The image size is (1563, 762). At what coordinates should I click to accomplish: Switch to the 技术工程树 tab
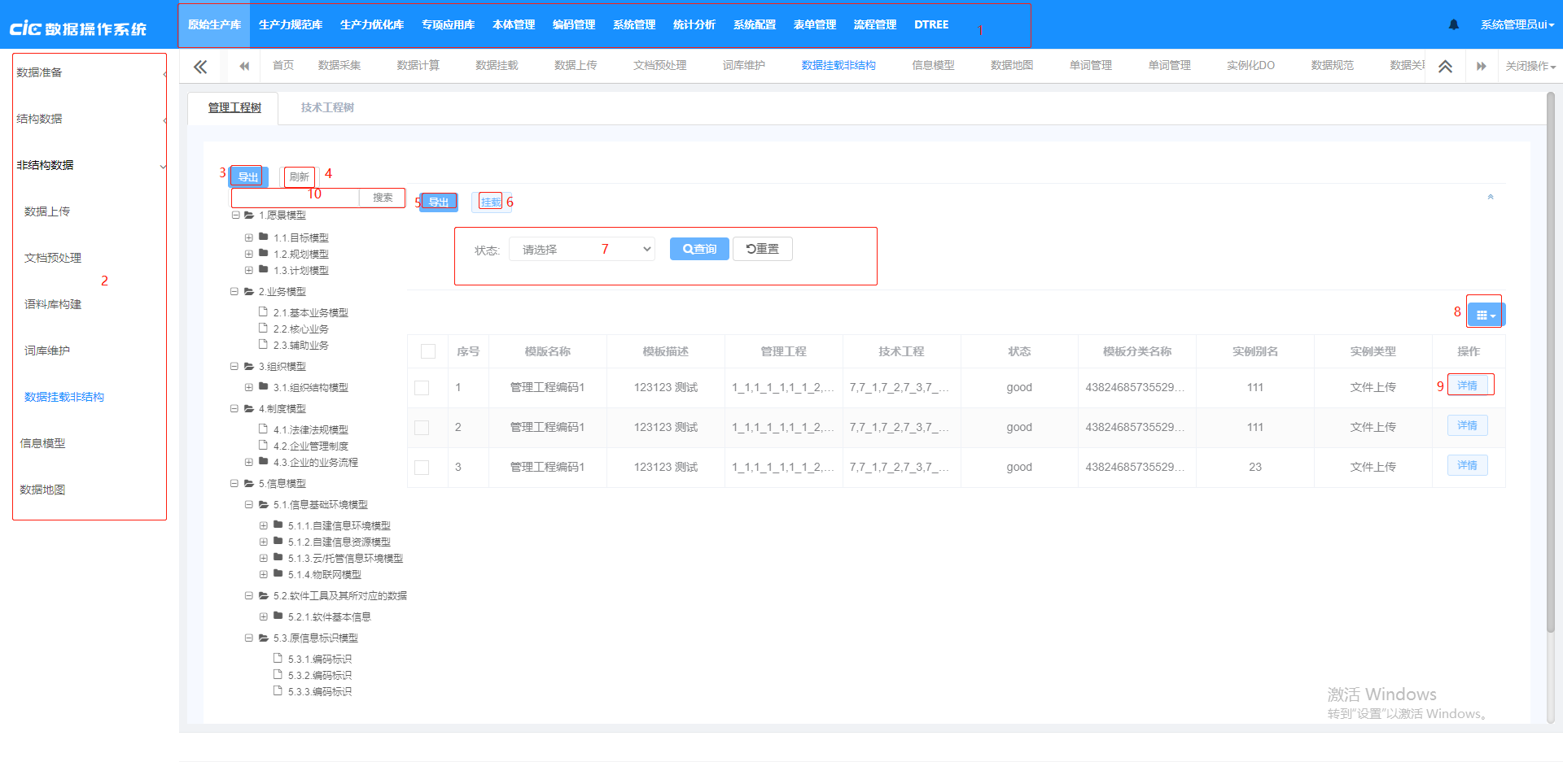327,108
